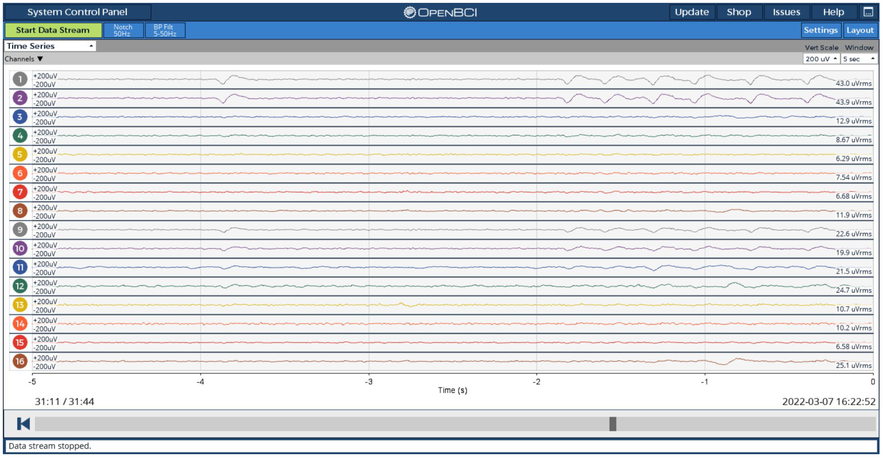883x458 pixels.
Task: Open the Issues menu item
Action: 786,12
